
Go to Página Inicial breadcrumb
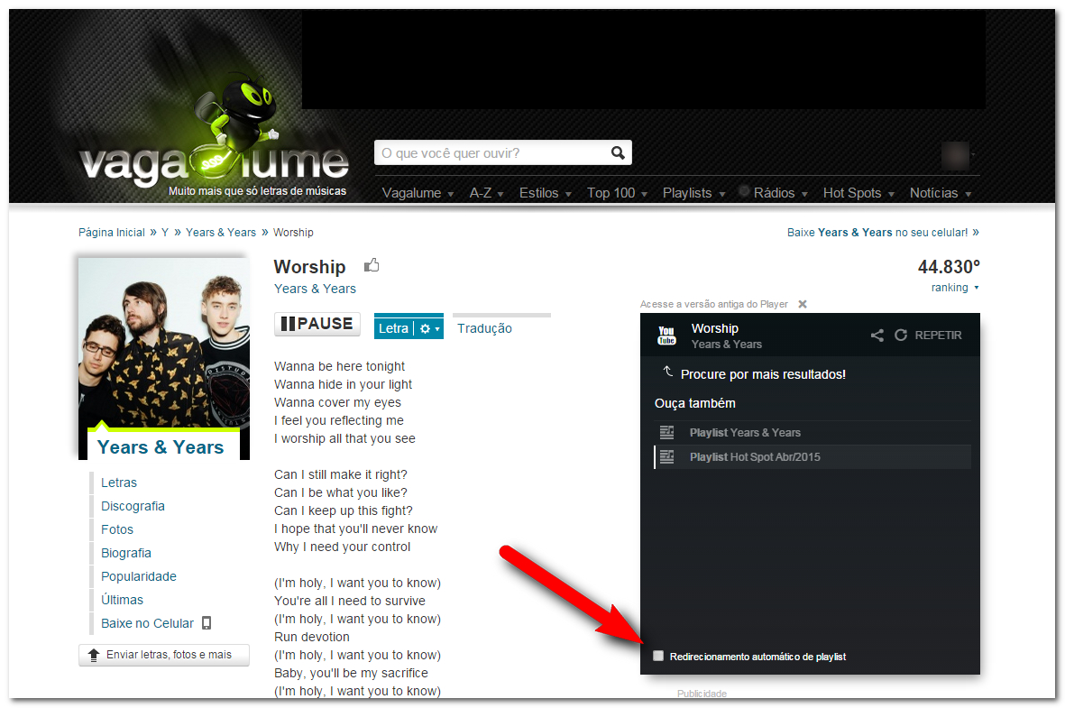pyautogui.click(x=112, y=233)
